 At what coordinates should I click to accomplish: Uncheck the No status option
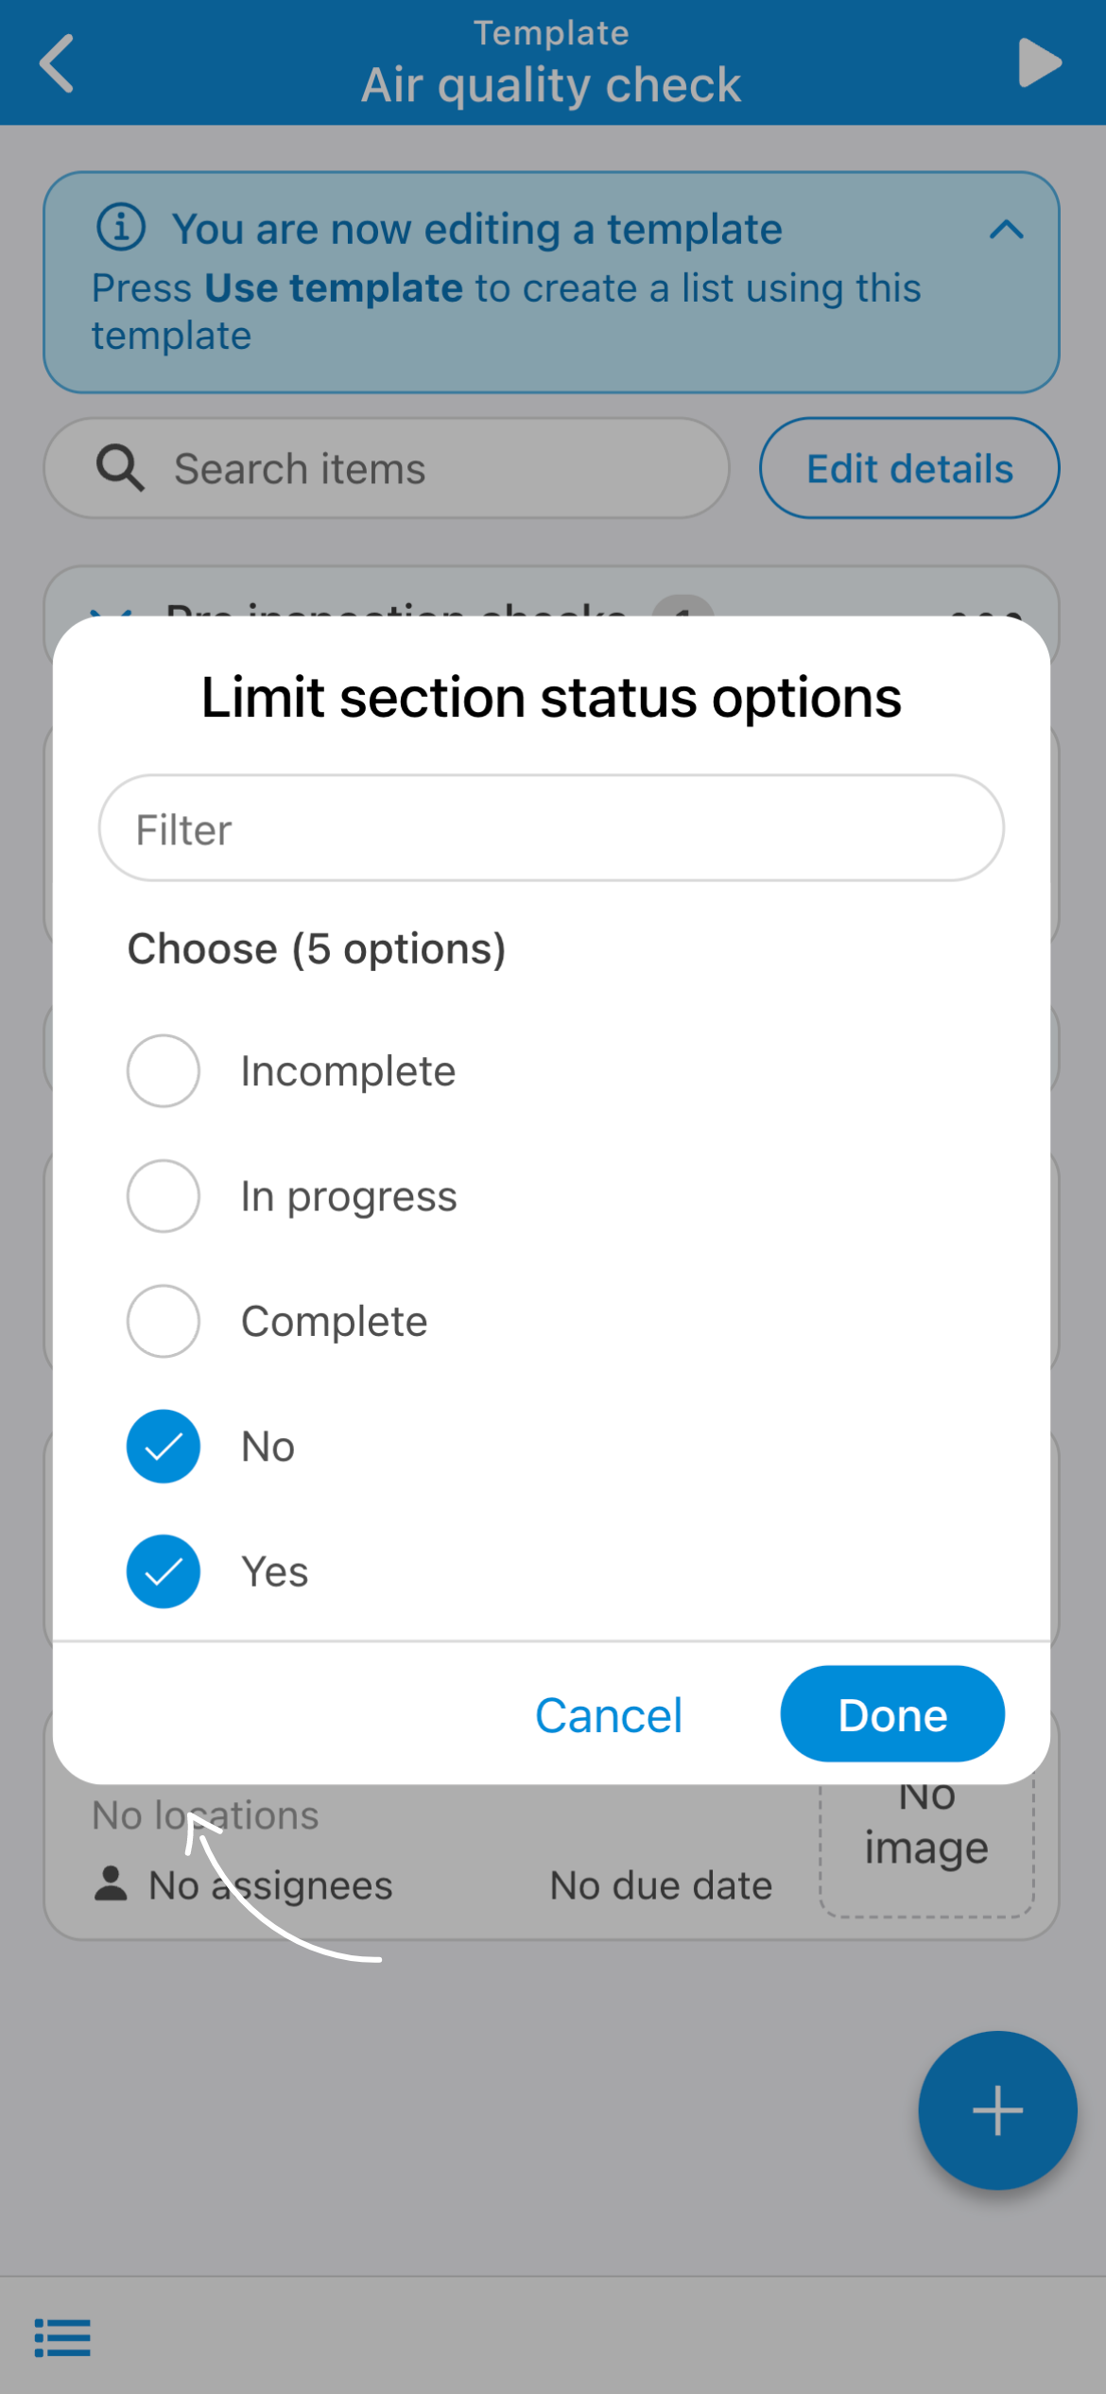[x=164, y=1447]
